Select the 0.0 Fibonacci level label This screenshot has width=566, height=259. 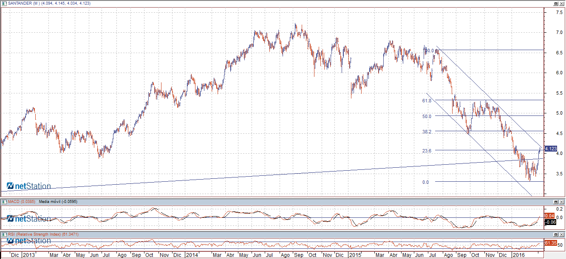click(x=425, y=182)
